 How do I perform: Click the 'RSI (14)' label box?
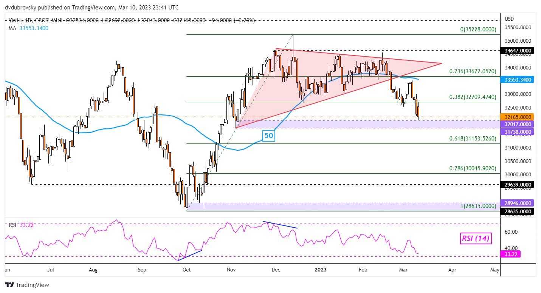pyautogui.click(x=475, y=238)
